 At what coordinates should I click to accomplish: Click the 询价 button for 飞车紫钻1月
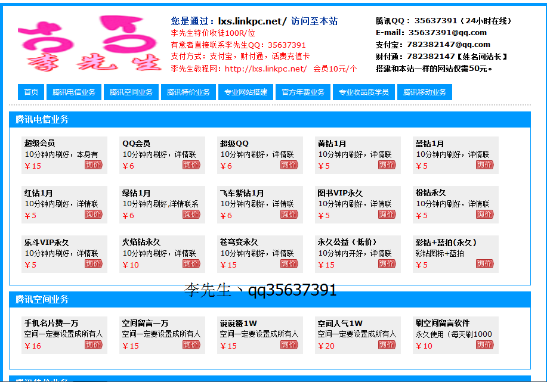(289, 215)
